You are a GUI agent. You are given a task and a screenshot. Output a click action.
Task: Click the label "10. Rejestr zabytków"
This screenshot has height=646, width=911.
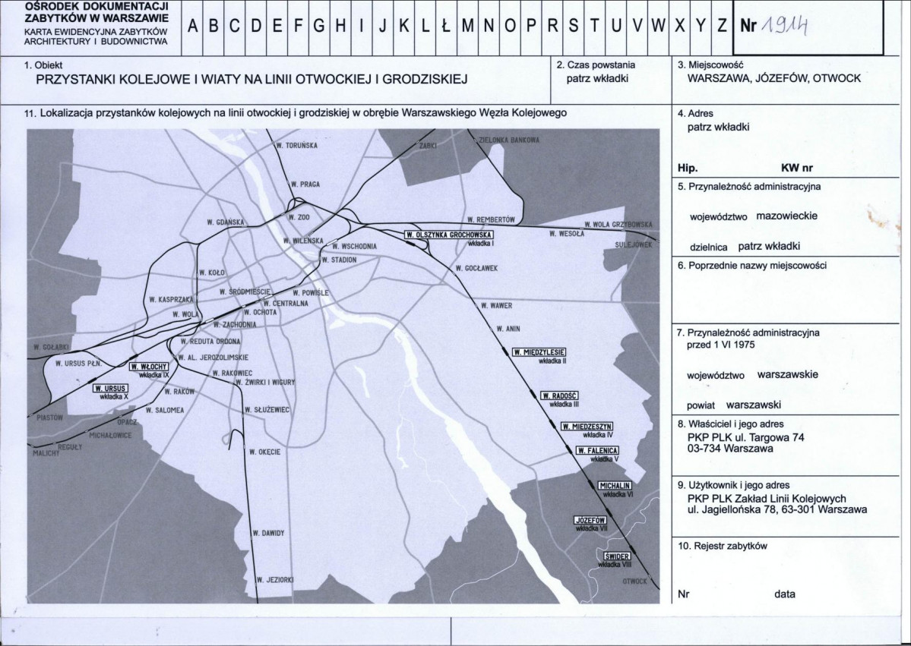tap(722, 546)
